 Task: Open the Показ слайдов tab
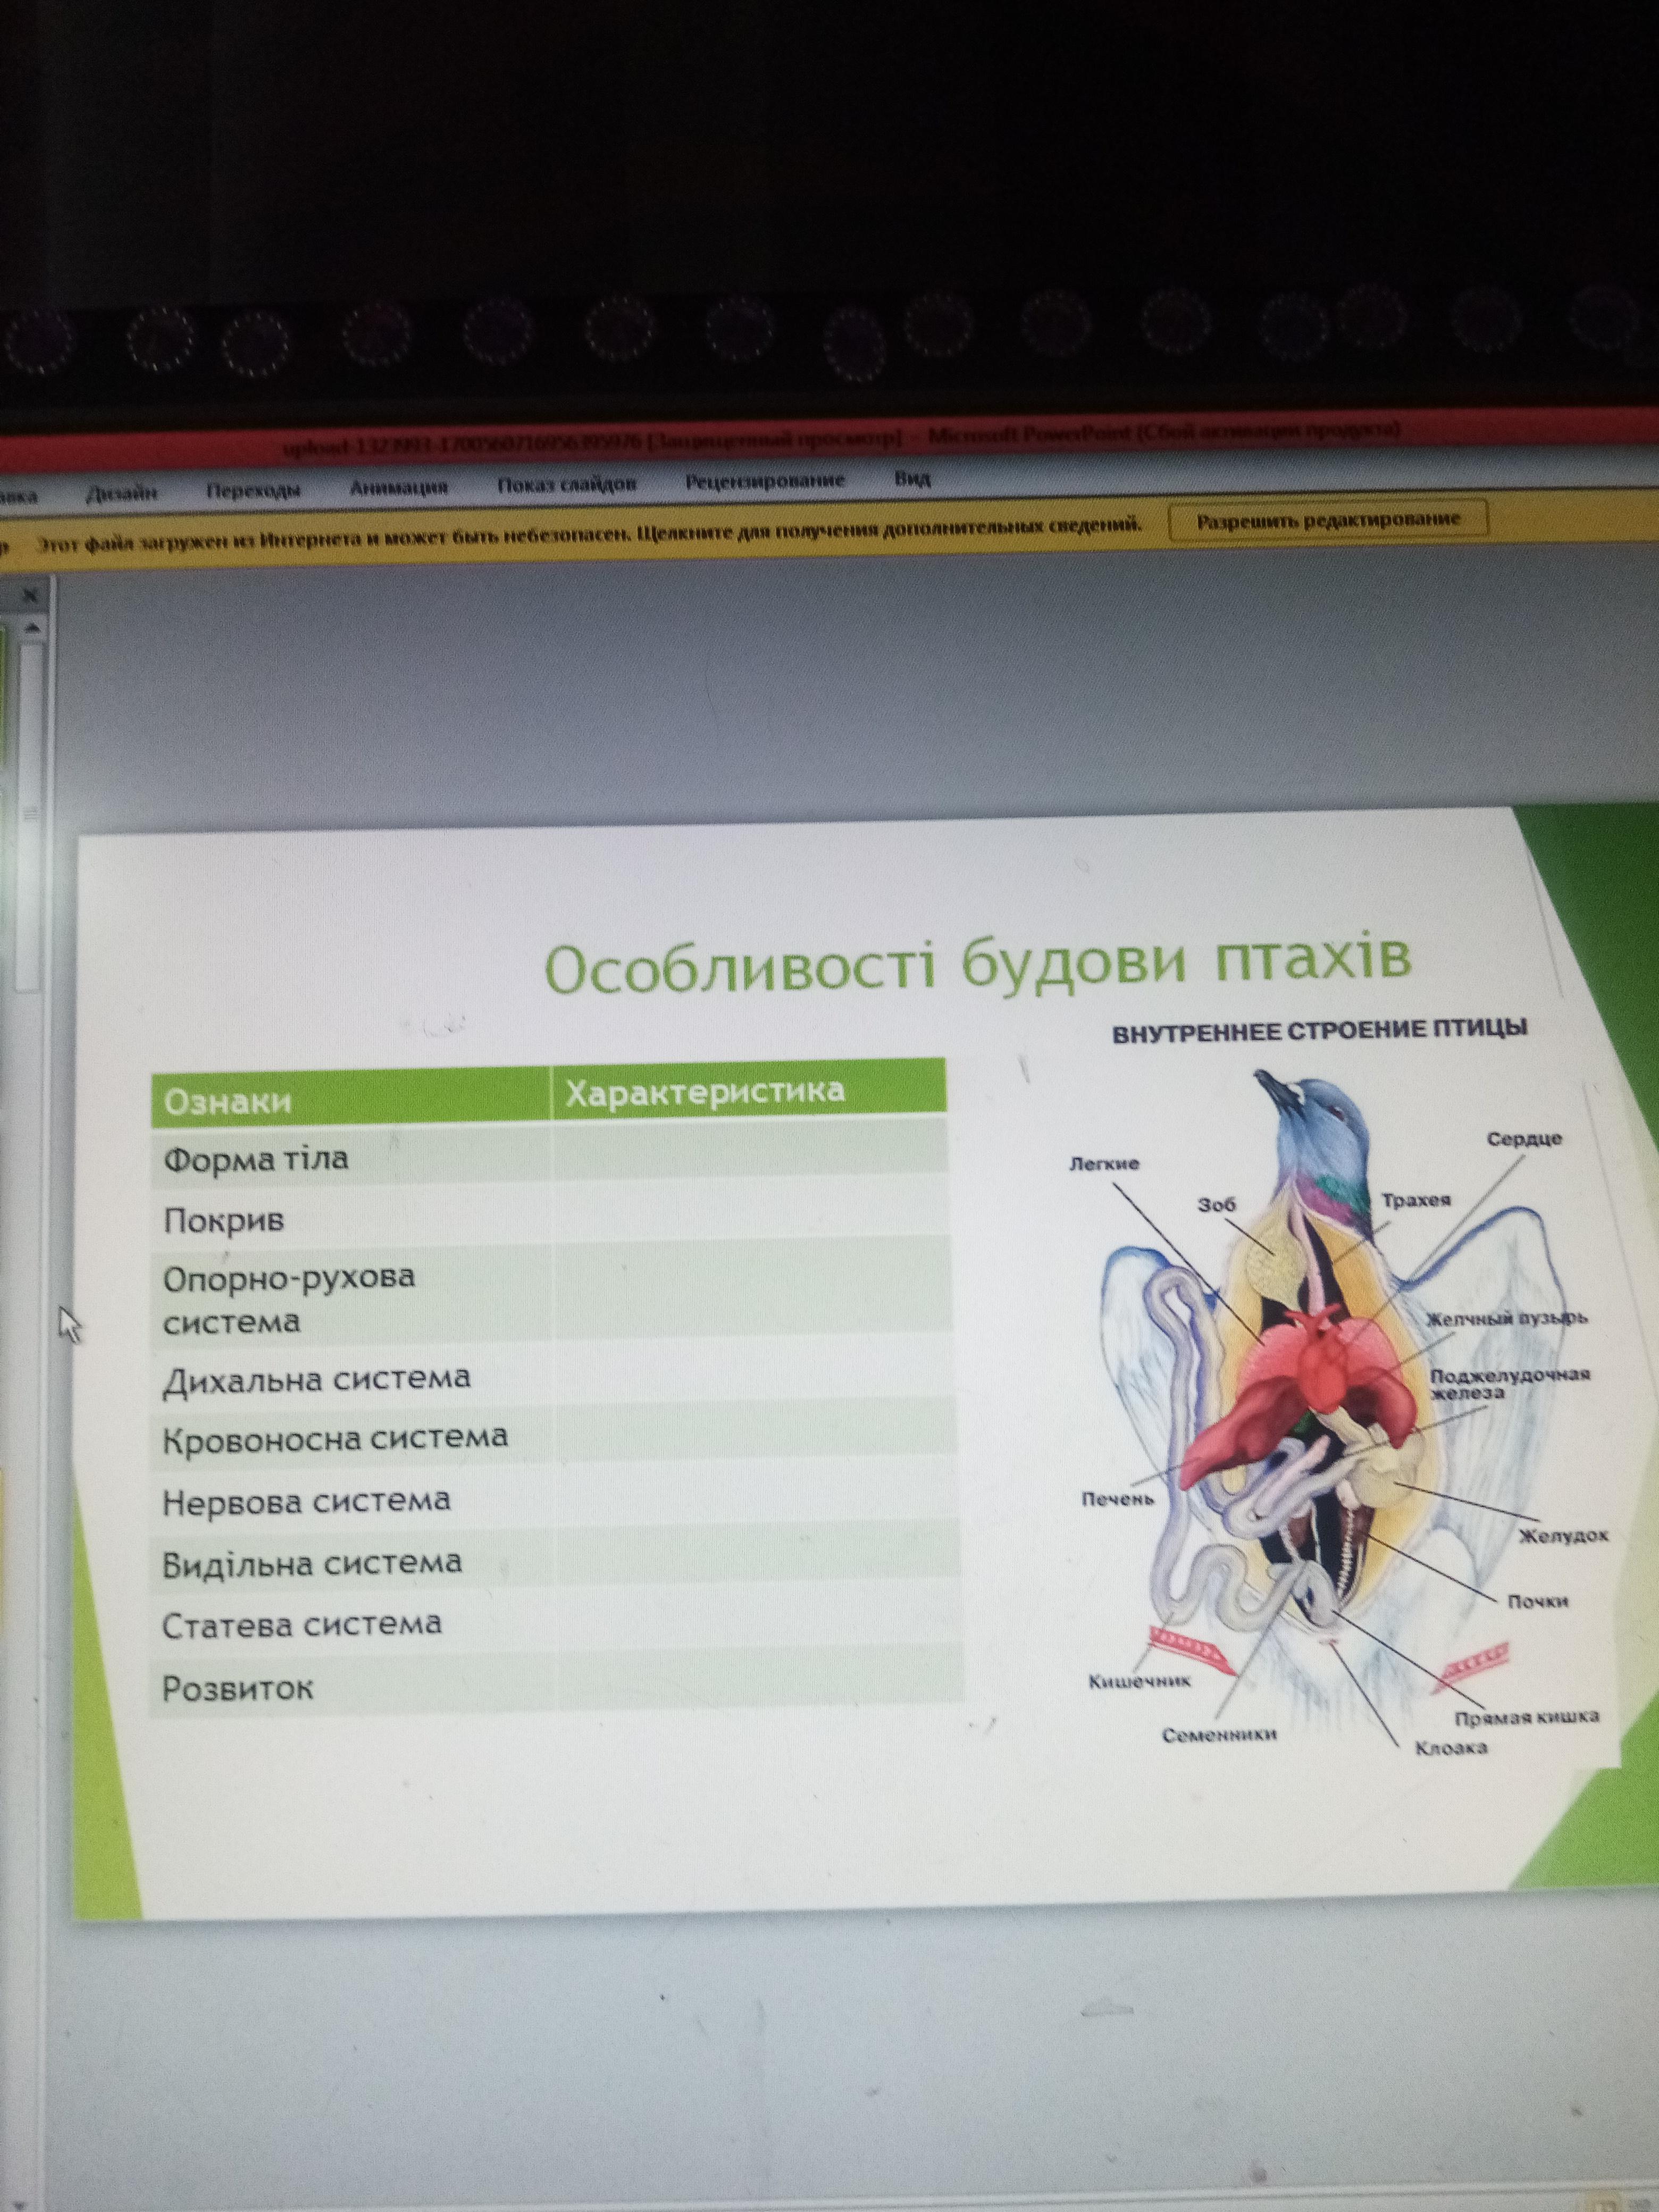click(x=566, y=484)
